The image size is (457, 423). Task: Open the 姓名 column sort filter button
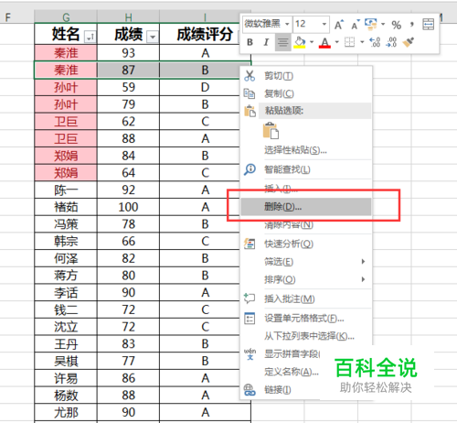tap(90, 38)
